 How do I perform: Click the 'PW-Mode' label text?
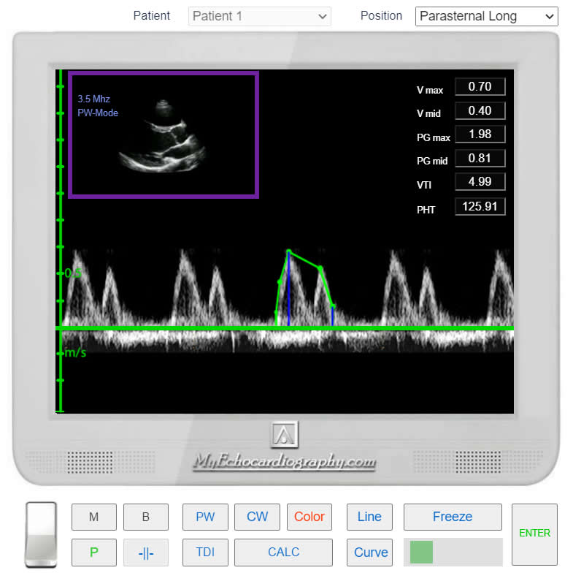(98, 113)
